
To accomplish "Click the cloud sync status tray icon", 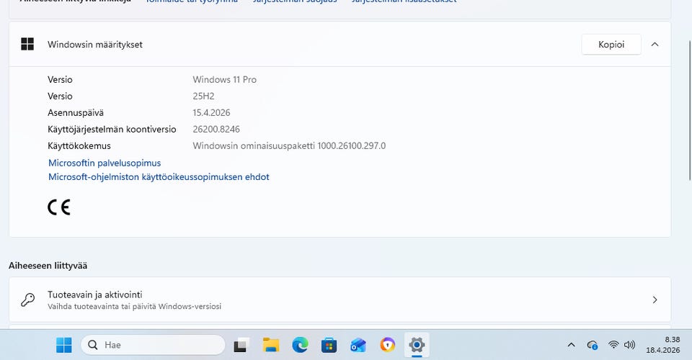I will 593,345.
